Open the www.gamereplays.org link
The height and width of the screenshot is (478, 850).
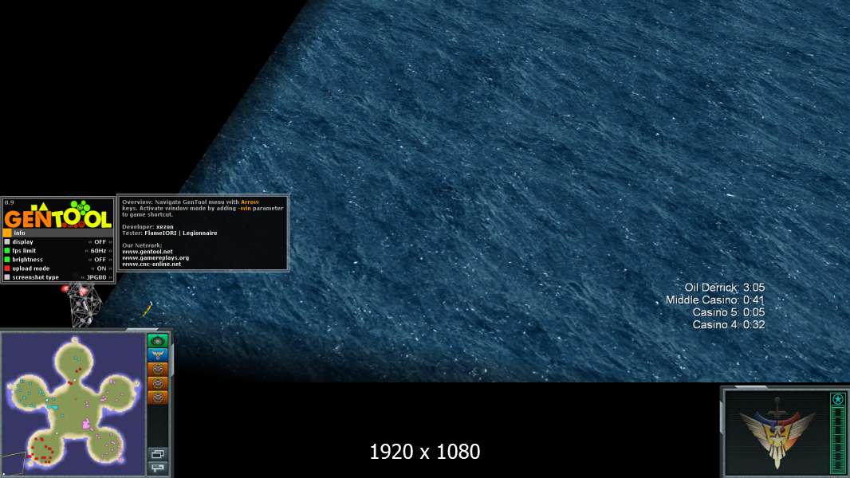point(155,257)
